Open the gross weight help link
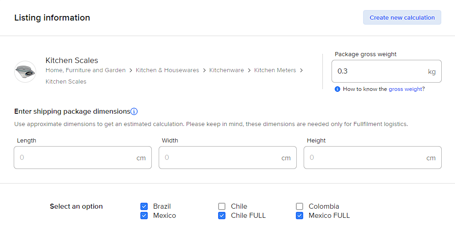Image resolution: width=455 pixels, height=237 pixels. pyautogui.click(x=405, y=89)
